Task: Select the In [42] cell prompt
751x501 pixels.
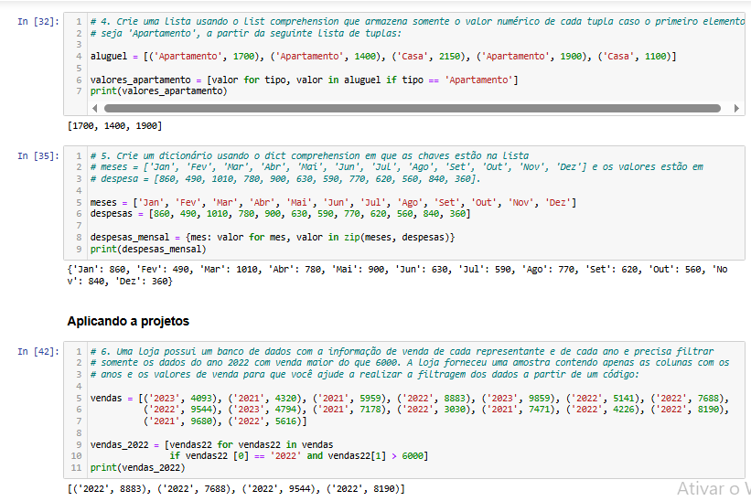Action: tap(38, 352)
